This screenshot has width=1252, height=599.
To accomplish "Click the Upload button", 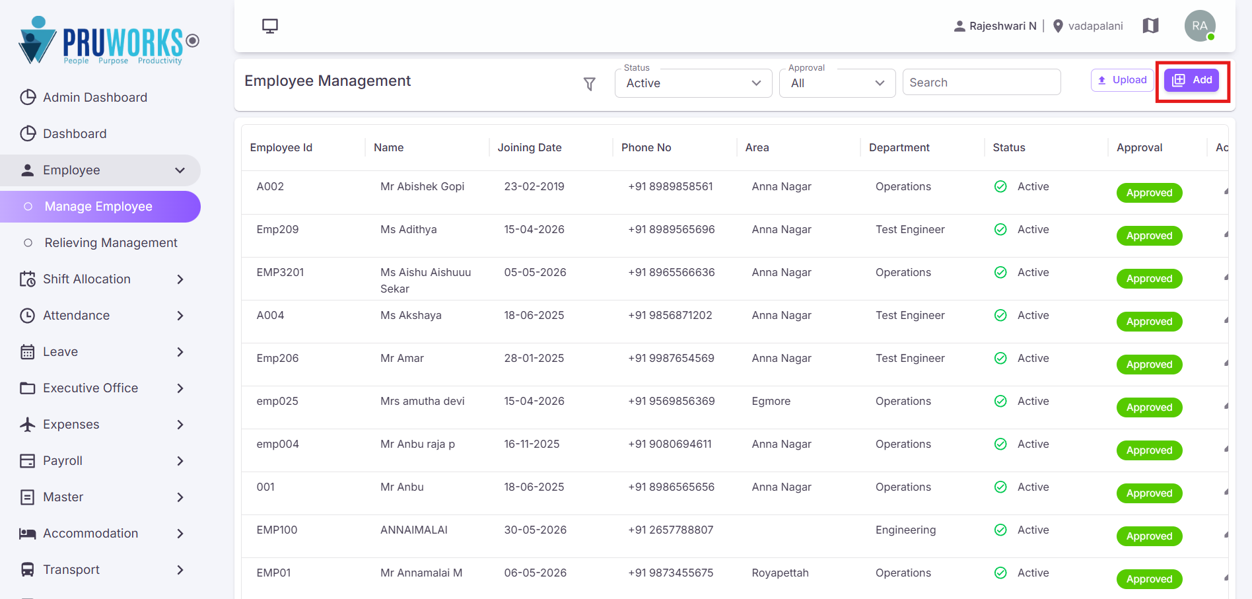I will (1122, 80).
